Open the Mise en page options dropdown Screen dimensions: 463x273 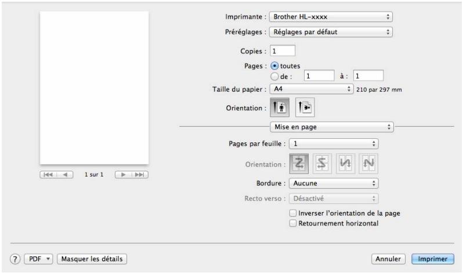[332, 127]
